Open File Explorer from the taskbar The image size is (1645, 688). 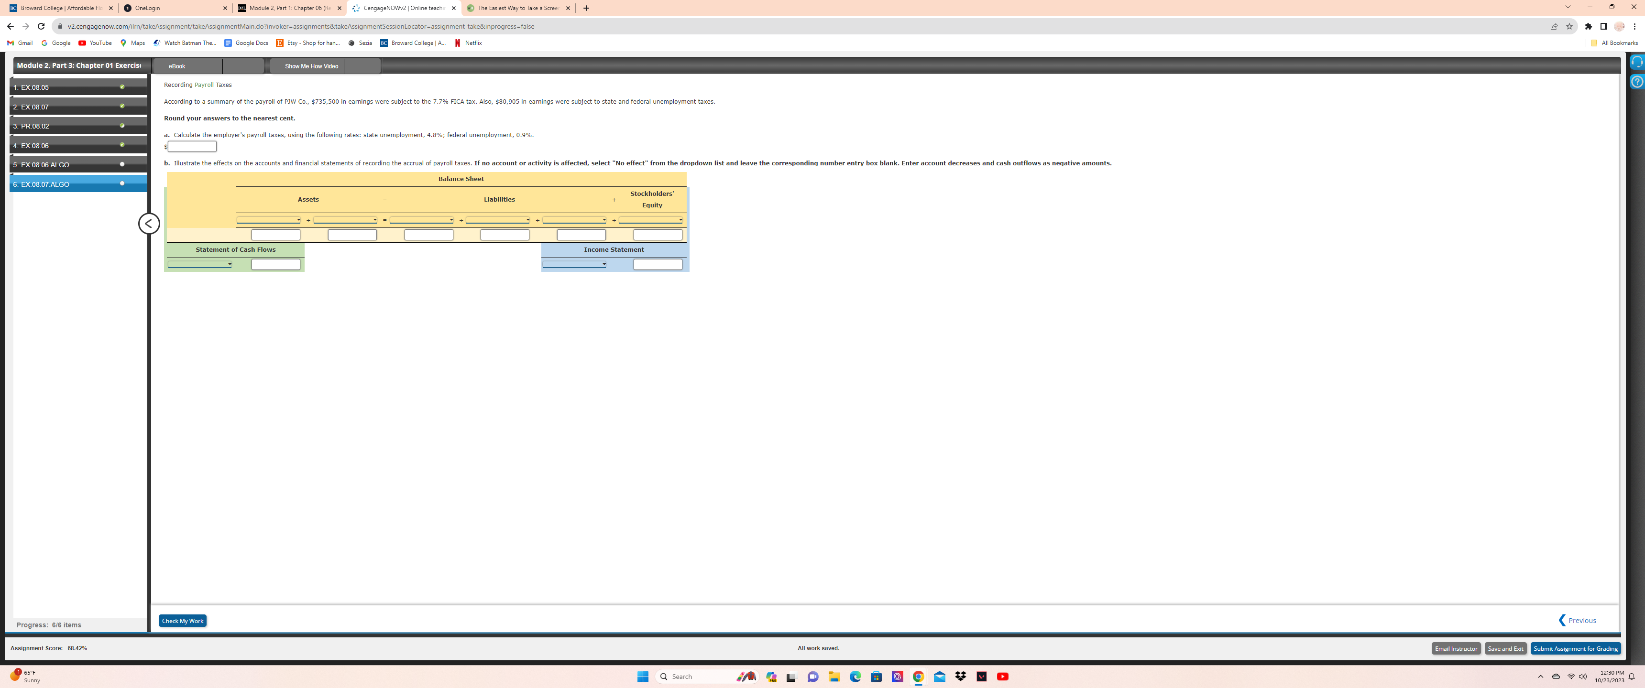click(x=833, y=677)
